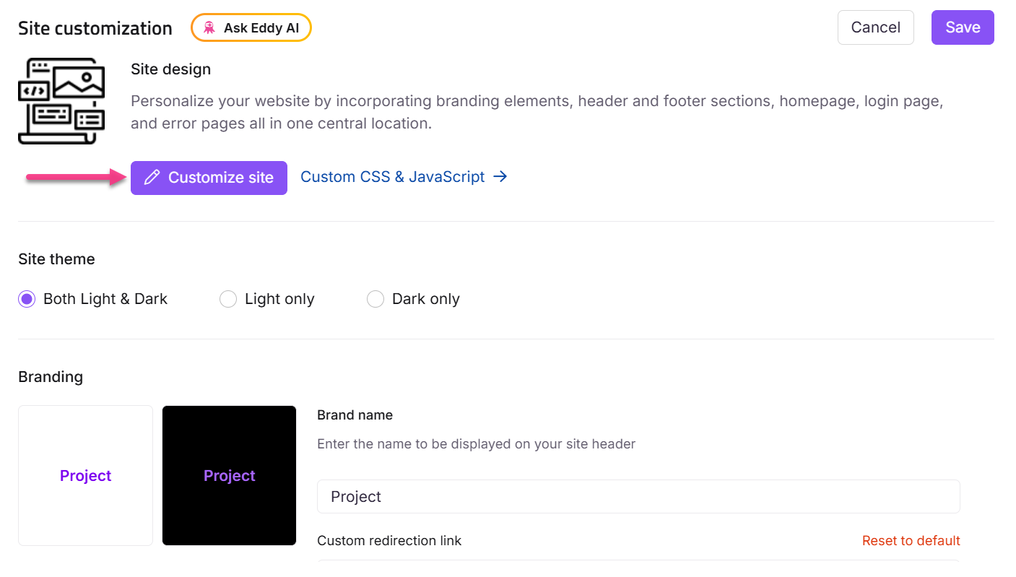Click the Eddy AI octopus icon
The height and width of the screenshot is (577, 1016).
pos(209,28)
